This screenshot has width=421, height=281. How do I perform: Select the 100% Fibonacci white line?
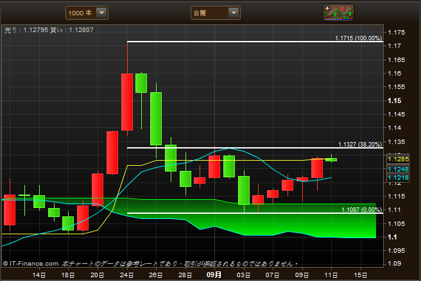[x=255, y=42]
